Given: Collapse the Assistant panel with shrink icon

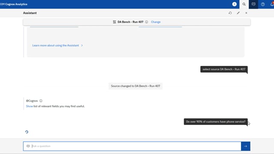Looking at the screenshot, I should coord(238,13).
